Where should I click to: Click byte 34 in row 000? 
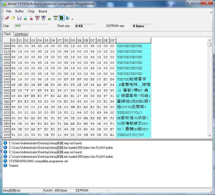click(x=33, y=46)
